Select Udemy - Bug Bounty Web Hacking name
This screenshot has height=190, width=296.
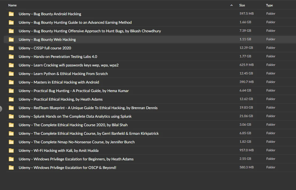point(47,39)
